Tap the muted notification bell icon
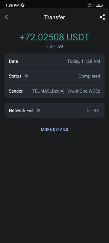 coord(22,5)
